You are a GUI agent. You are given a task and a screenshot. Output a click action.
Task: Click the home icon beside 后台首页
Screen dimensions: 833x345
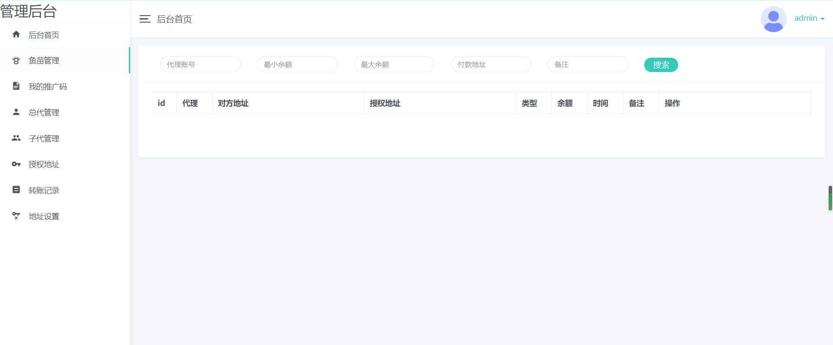click(16, 34)
